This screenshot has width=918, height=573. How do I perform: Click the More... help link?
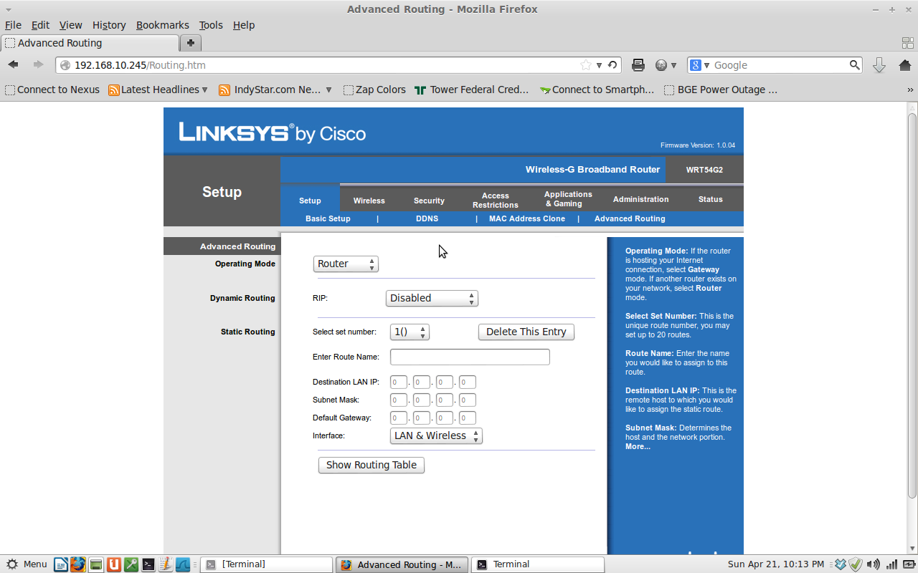[638, 446]
